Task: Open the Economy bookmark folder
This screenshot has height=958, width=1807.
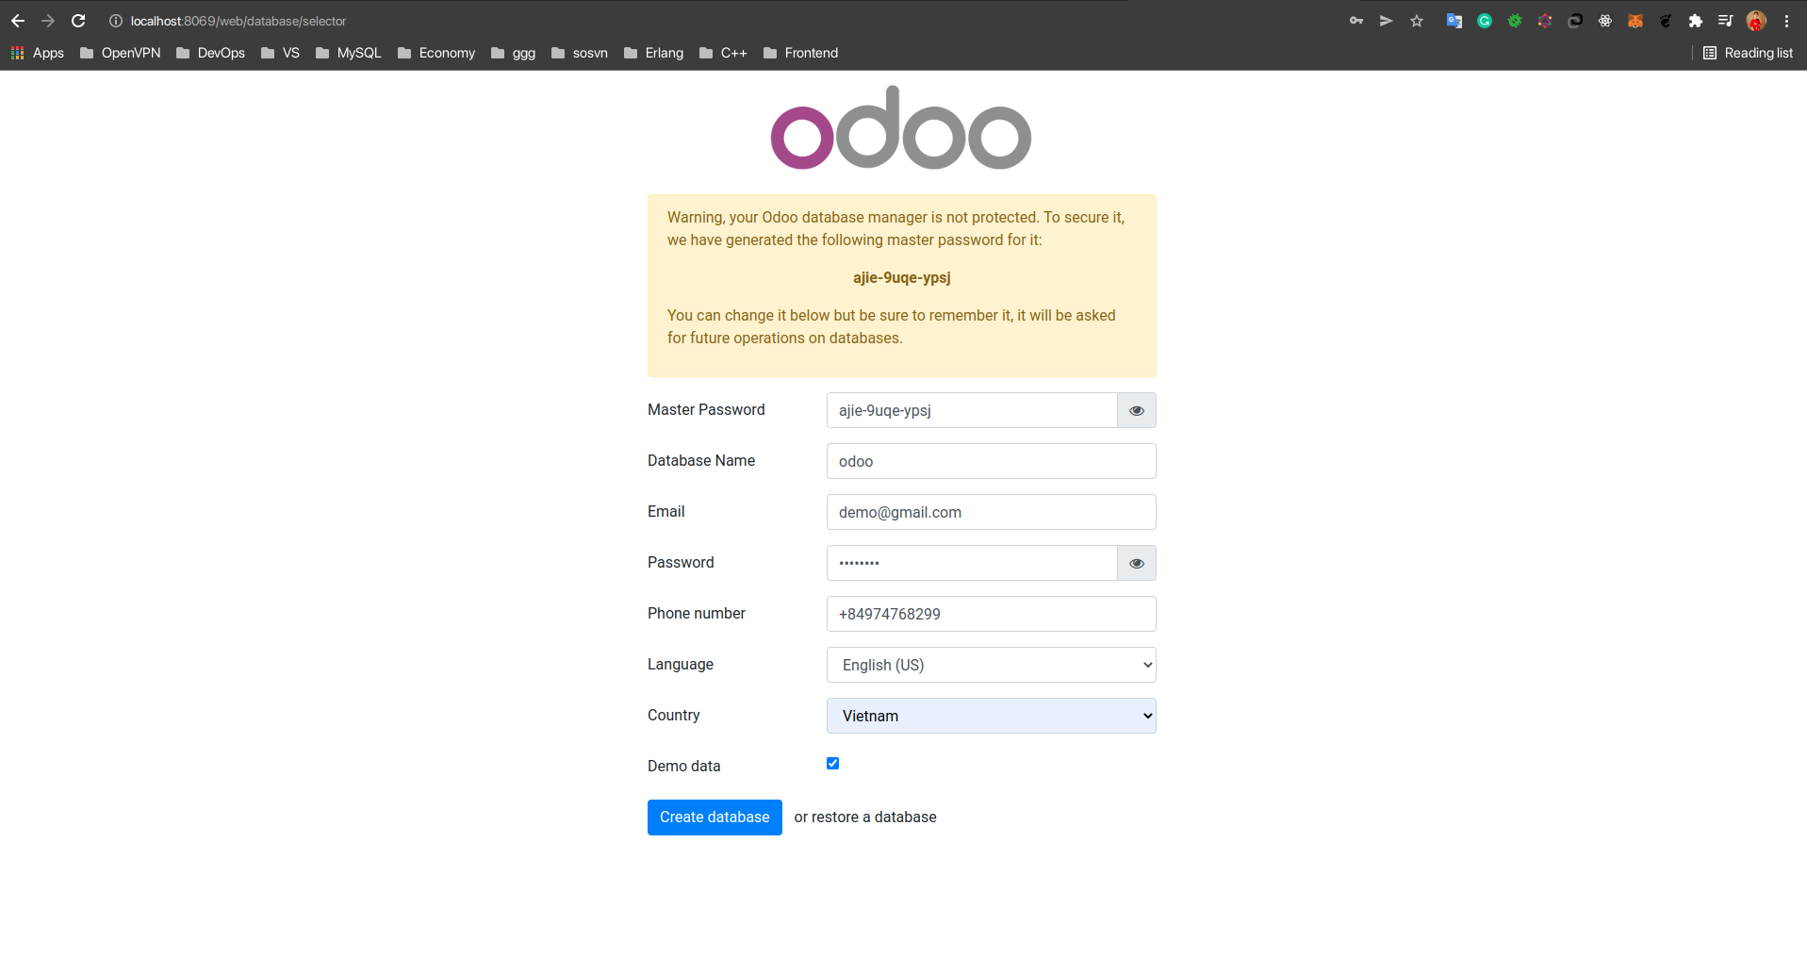Action: 436,53
